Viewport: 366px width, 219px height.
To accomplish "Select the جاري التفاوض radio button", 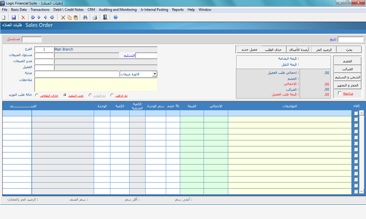I will [x=37, y=95].
